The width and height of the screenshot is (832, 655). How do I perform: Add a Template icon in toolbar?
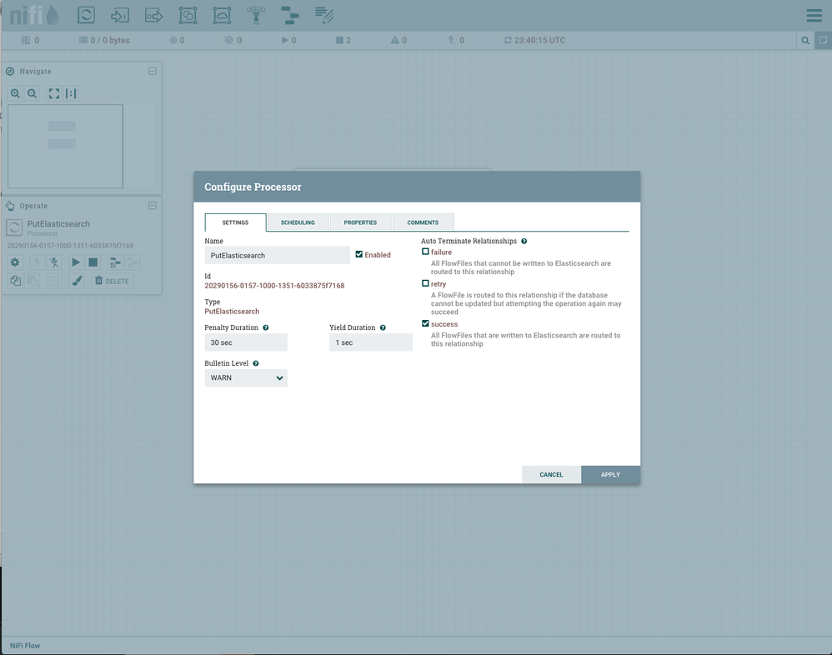290,15
